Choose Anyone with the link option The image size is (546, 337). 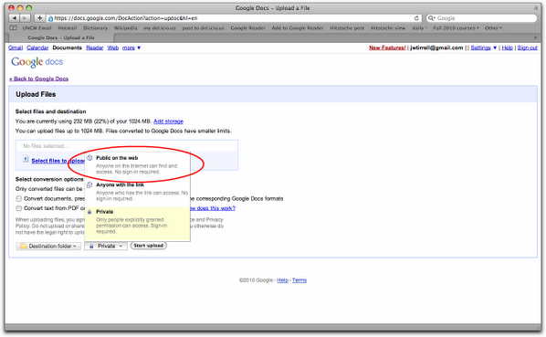[x=138, y=192]
